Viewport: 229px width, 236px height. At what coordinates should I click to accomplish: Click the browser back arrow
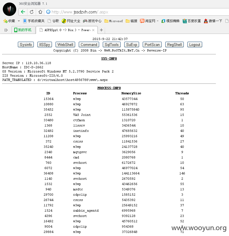(23, 12)
